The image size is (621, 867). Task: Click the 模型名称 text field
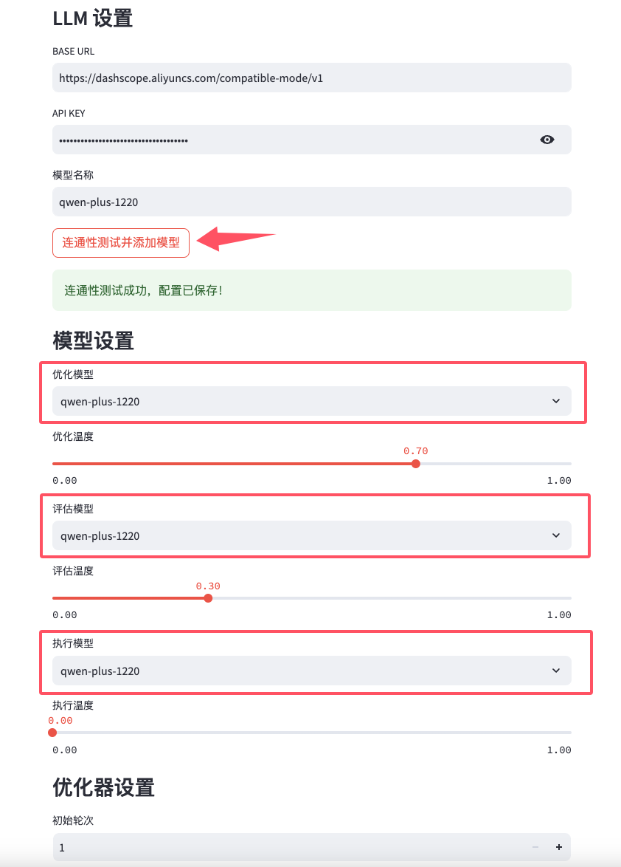(x=312, y=202)
